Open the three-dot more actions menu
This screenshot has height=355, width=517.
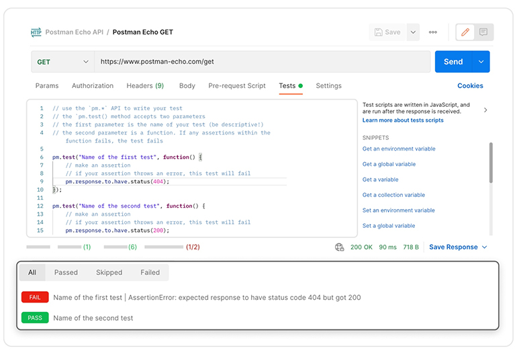coord(433,32)
